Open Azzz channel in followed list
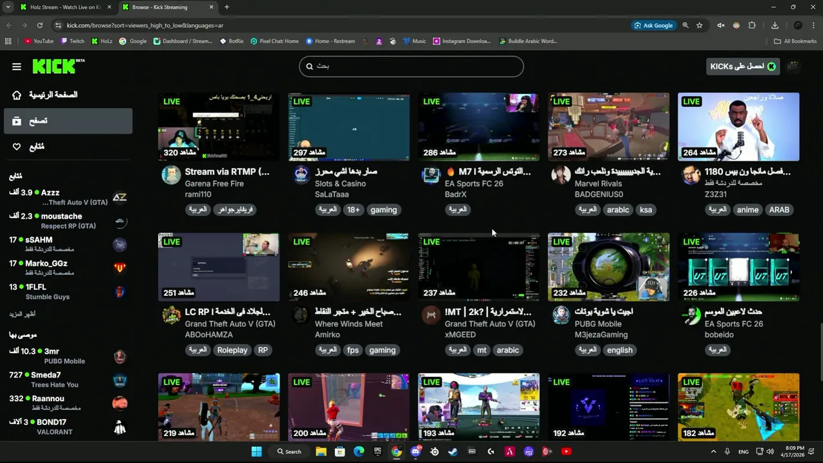Screen dimensions: 823x463 [68, 197]
